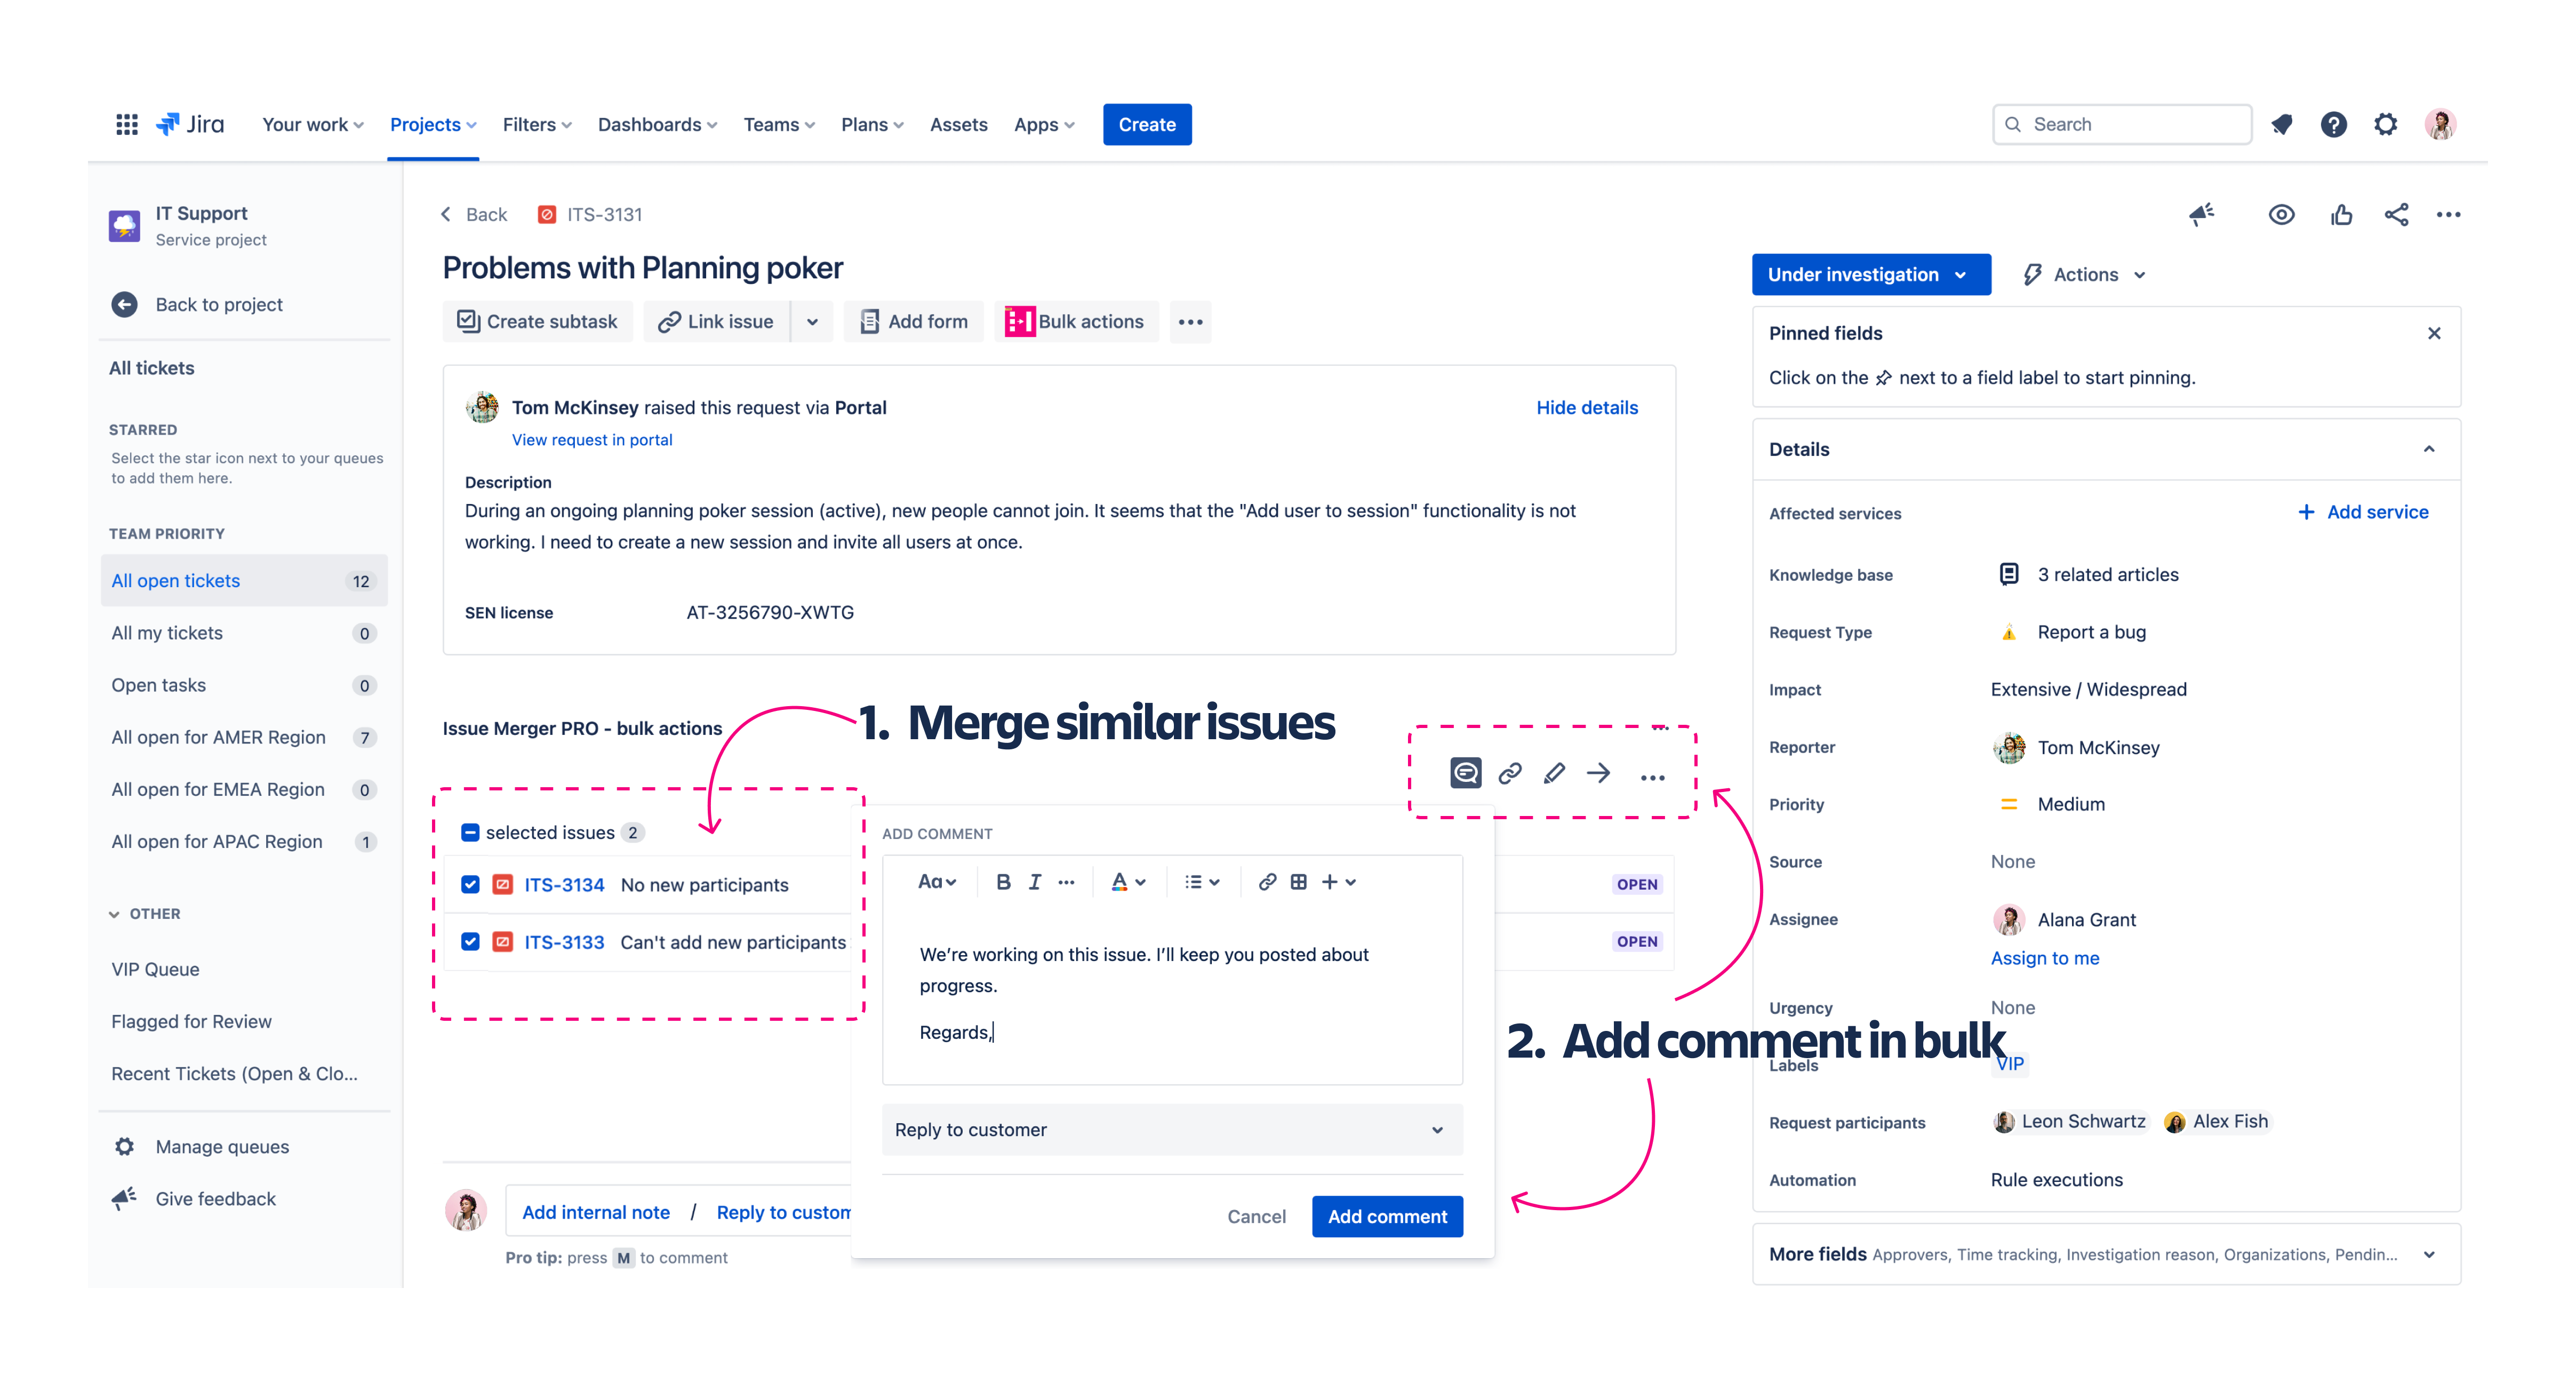
Task: Apply italic formatting in the comment editor
Action: (1035, 881)
